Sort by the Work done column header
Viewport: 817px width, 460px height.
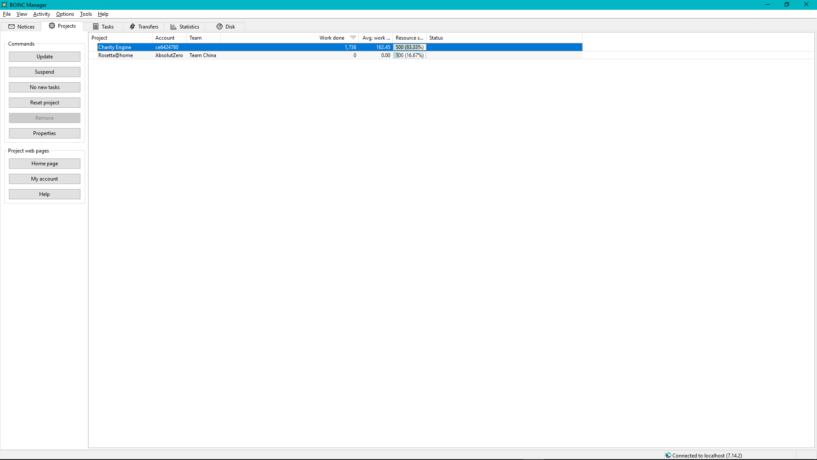[x=289, y=38]
